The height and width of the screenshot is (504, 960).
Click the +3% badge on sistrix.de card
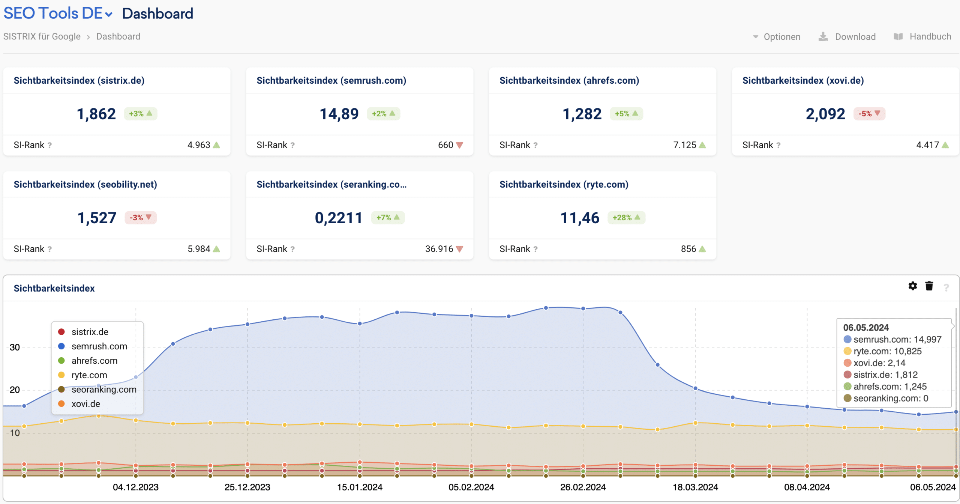141,114
